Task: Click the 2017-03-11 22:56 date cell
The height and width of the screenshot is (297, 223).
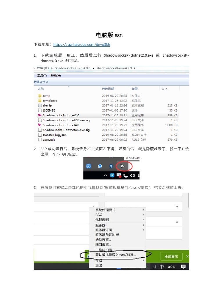Action: [x=114, y=106]
